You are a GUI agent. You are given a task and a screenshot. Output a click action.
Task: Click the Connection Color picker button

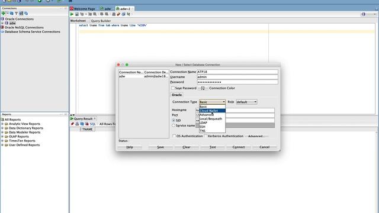point(203,88)
